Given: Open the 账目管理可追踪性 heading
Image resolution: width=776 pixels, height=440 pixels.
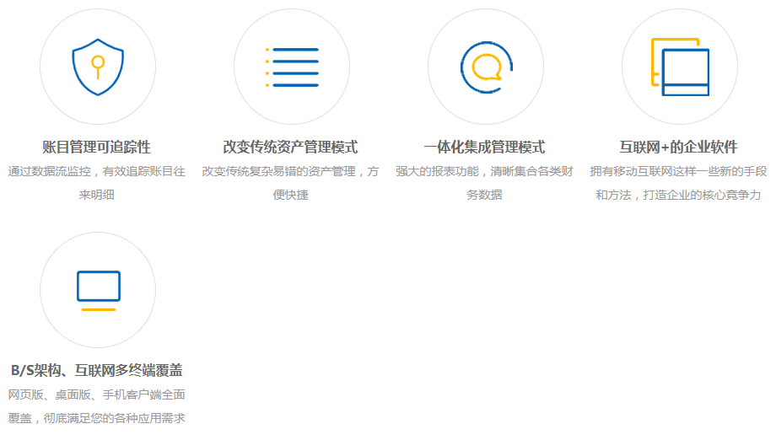Looking at the screenshot, I should 96,148.
